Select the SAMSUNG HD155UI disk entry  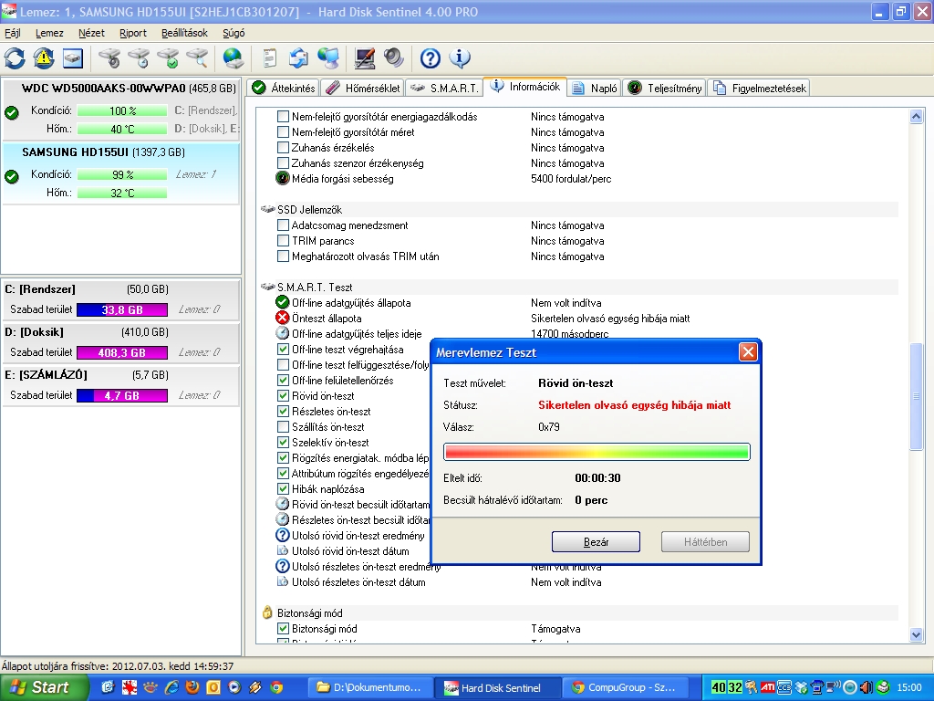(x=121, y=173)
